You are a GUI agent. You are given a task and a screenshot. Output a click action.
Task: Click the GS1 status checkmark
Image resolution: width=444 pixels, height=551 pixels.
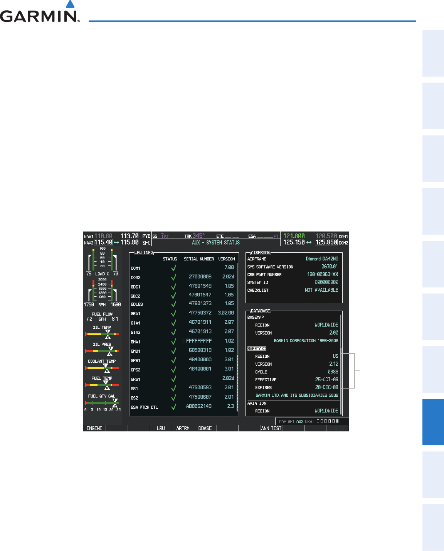(174, 388)
